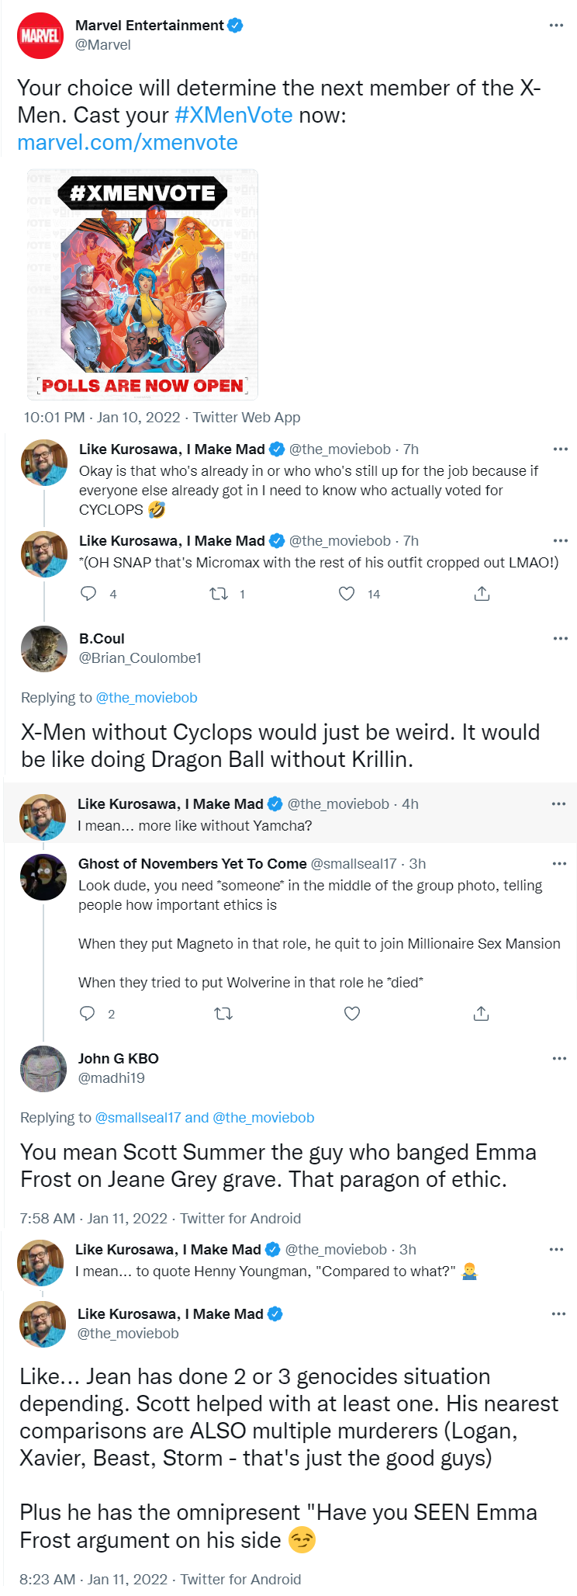Click B.Coul profile avatar
Screen dimensions: 577x1596
[44, 649]
